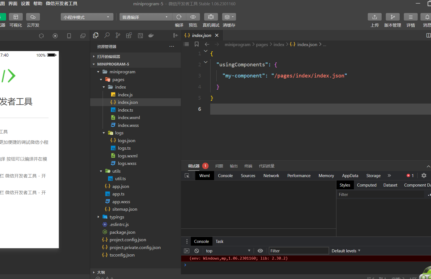Image resolution: width=431 pixels, height=279 pixels.
Task: Click the preview (预览) eye icon
Action: (x=193, y=17)
